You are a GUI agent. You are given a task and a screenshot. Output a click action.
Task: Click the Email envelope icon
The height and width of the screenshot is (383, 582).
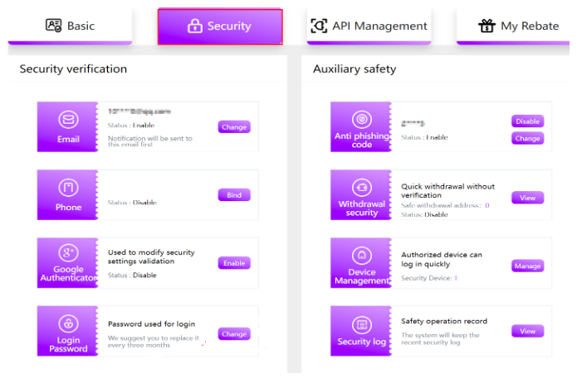68,120
